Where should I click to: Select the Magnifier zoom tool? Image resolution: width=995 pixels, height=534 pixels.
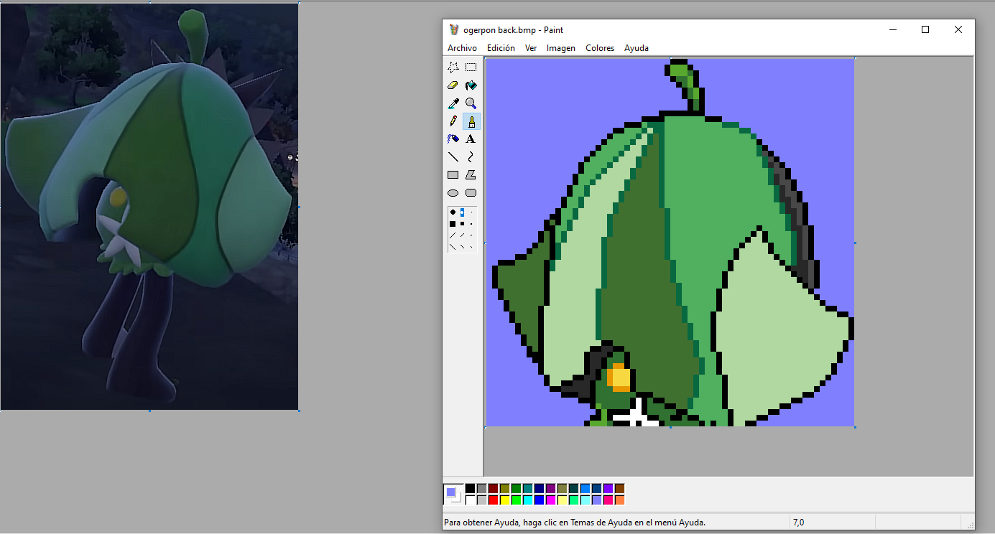click(x=471, y=103)
